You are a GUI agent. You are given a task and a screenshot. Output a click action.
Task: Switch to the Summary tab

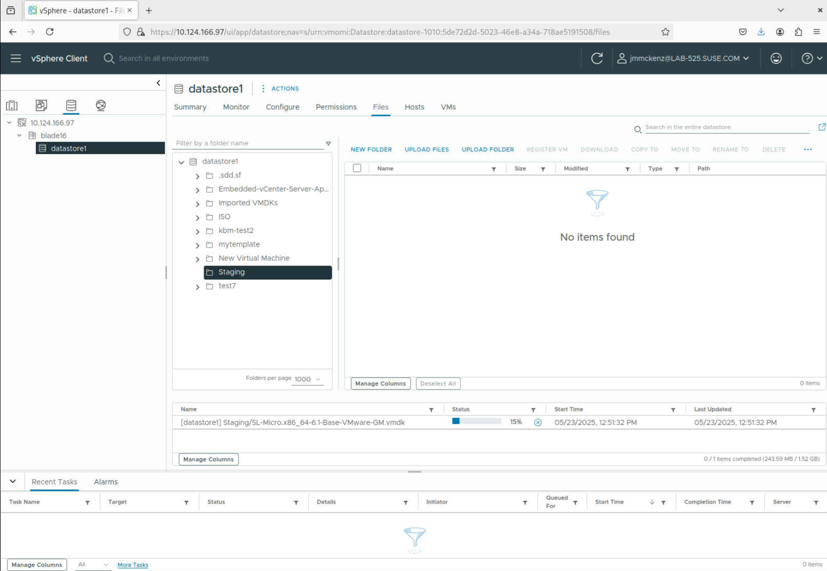tap(190, 107)
